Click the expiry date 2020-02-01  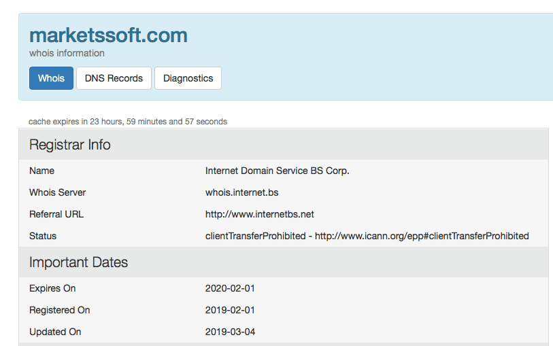[230, 288]
